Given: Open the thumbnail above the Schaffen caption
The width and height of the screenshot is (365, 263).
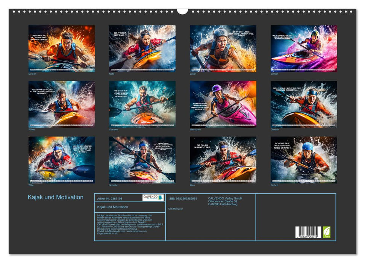Looking at the screenshot, I should pos(142,160).
